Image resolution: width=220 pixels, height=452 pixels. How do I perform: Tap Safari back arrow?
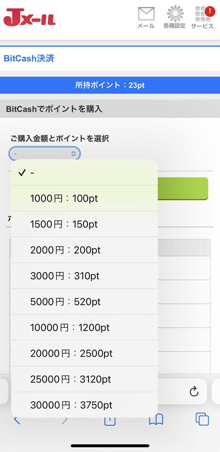[17, 421]
